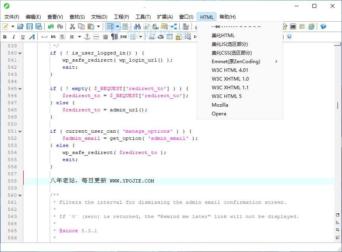Open Find with the binoculars icon
This screenshot has width=342, height=252.
[137, 26]
